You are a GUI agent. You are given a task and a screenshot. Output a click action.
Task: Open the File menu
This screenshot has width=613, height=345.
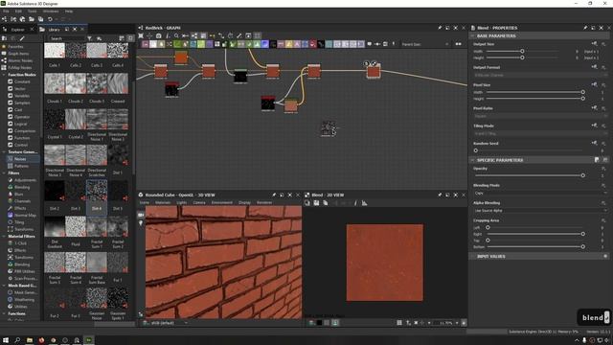click(6, 11)
